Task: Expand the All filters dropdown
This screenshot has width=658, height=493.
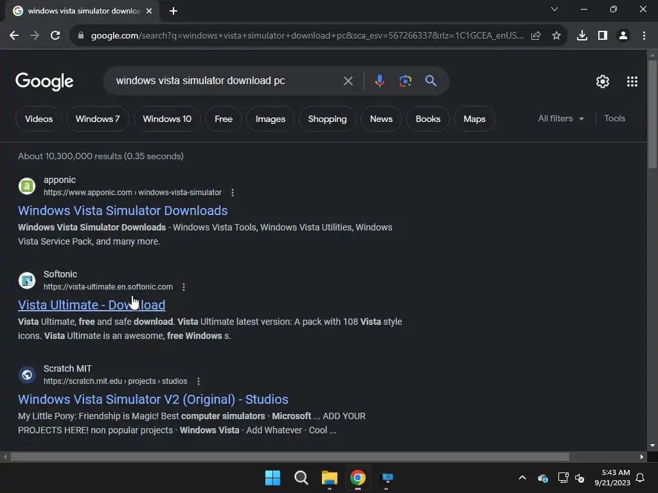Action: pyautogui.click(x=560, y=119)
